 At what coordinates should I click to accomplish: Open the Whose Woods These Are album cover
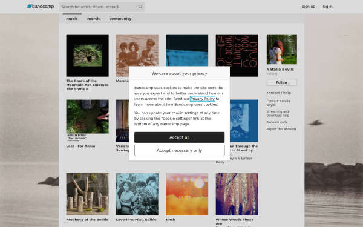[x=237, y=194]
